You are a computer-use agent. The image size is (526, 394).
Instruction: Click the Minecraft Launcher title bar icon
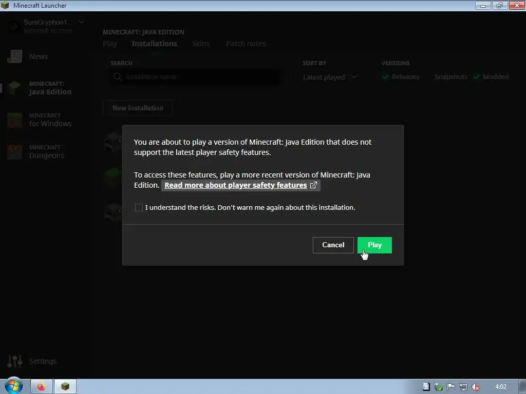[x=5, y=5]
